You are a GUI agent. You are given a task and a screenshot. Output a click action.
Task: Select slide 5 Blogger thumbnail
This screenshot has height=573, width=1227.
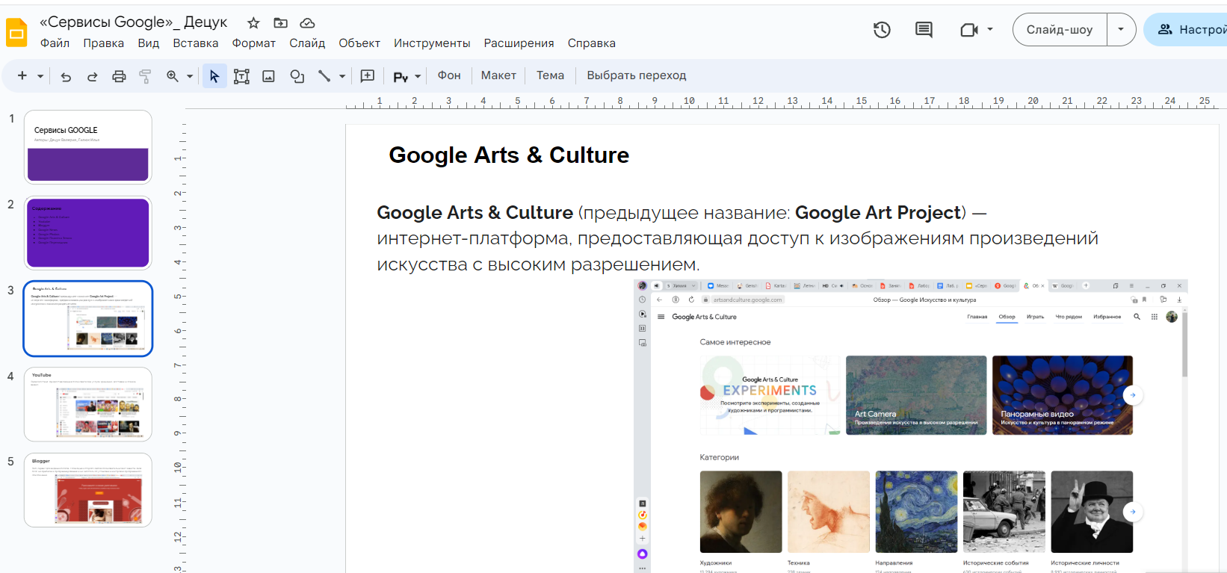[x=88, y=490]
